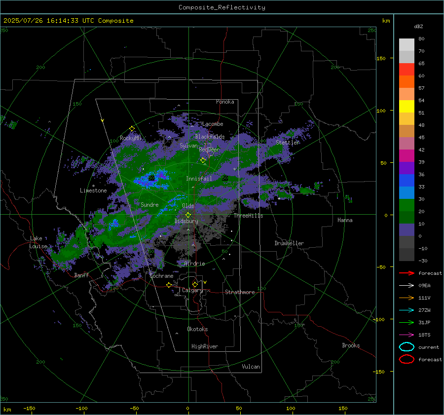This screenshot has height=415, width=444.
Task: Click the Banff town label
Action: click(x=81, y=275)
